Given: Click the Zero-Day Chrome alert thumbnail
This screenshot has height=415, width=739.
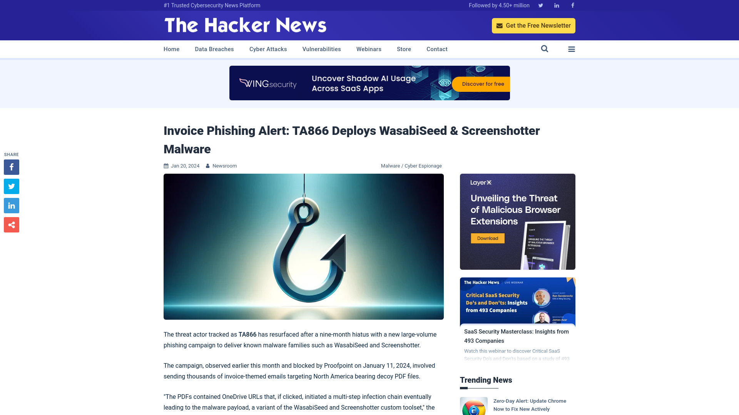Looking at the screenshot, I should tap(474, 406).
